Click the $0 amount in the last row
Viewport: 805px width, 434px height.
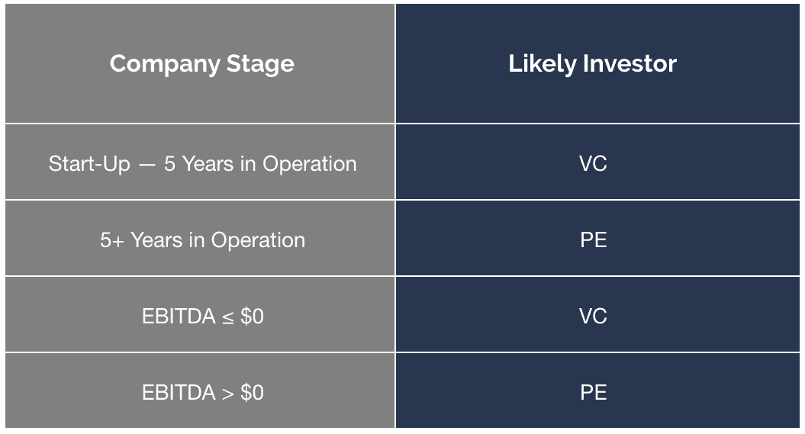(252, 393)
